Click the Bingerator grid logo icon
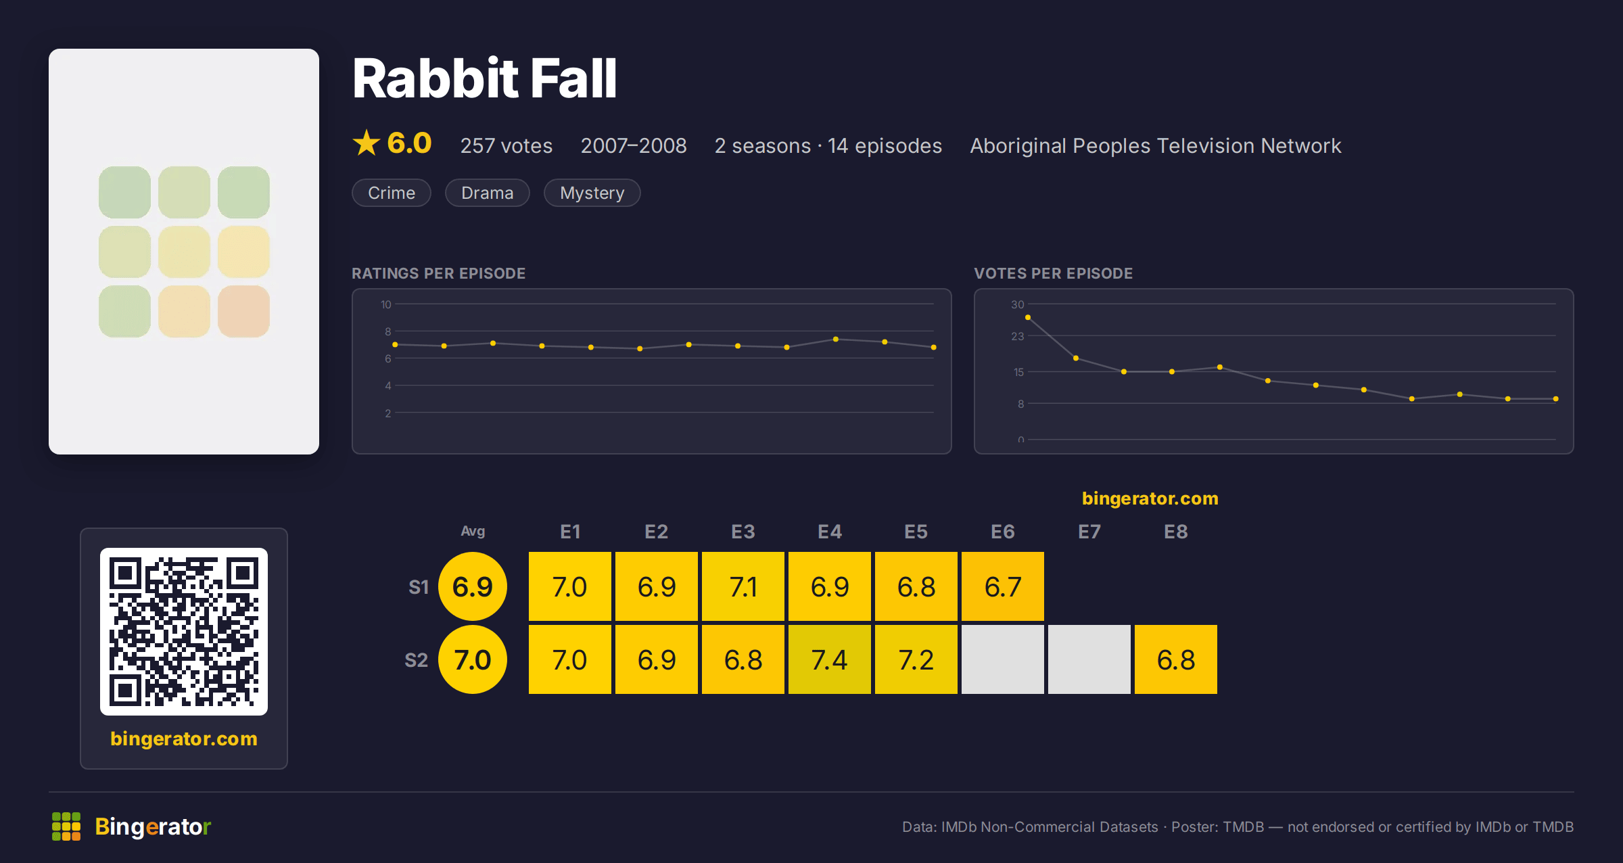The height and width of the screenshot is (863, 1623). [x=66, y=826]
